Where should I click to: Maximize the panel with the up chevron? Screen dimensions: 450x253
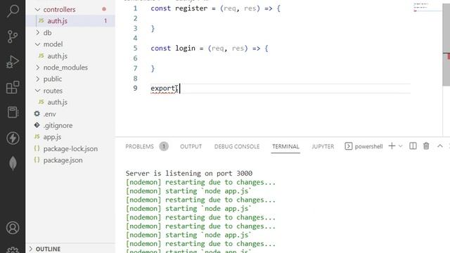pyautogui.click(x=440, y=146)
